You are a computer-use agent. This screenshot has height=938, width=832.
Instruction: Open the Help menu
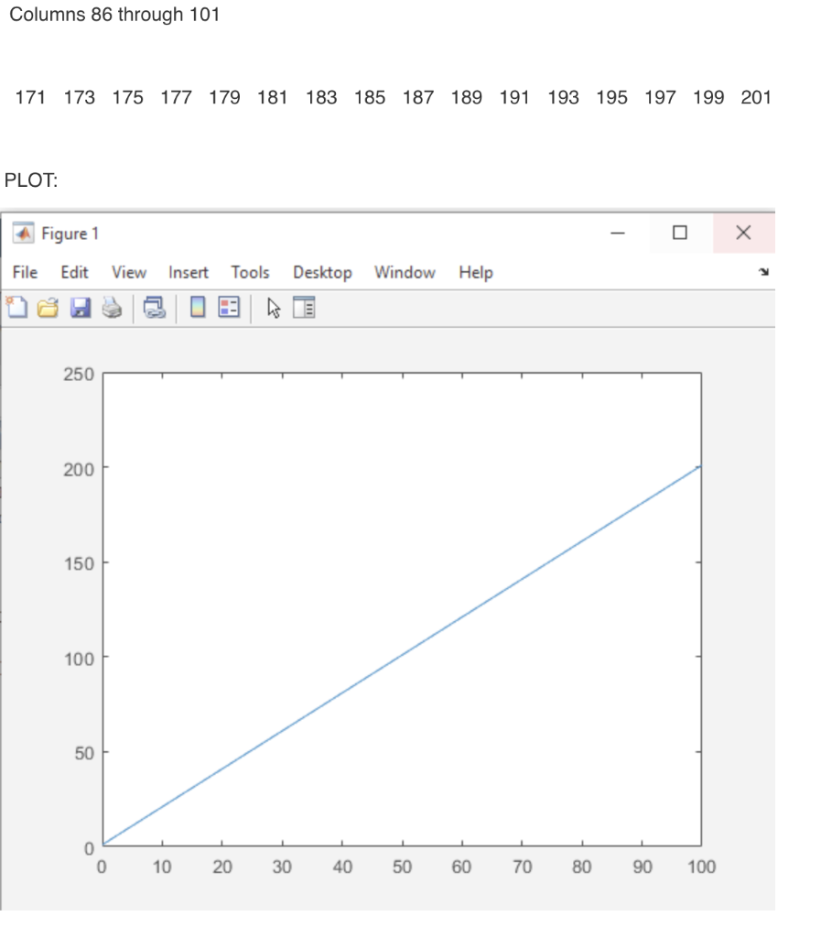point(475,272)
